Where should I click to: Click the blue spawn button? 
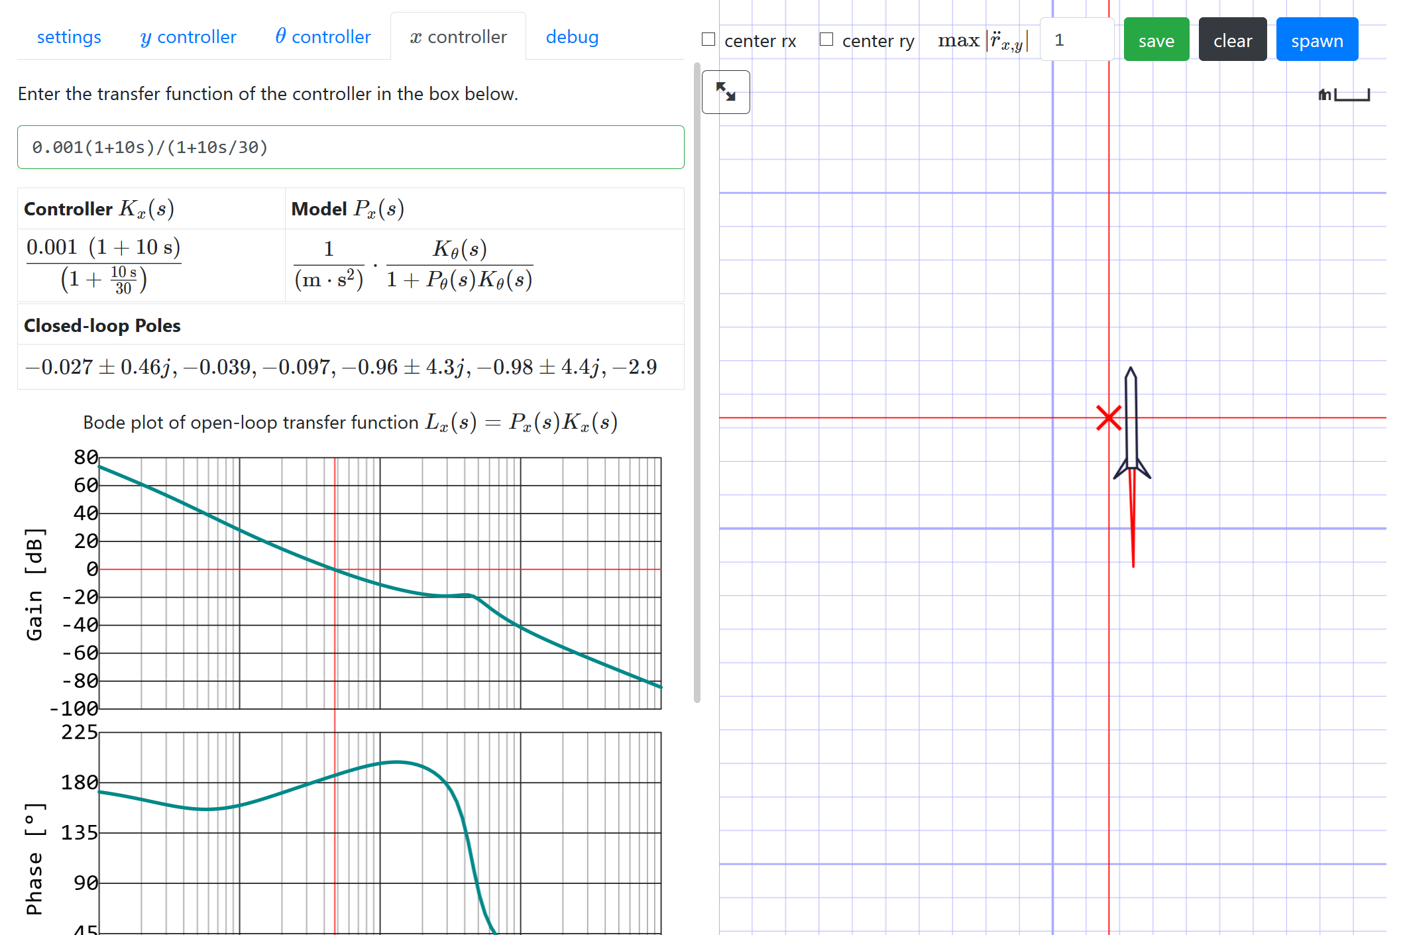click(x=1317, y=40)
